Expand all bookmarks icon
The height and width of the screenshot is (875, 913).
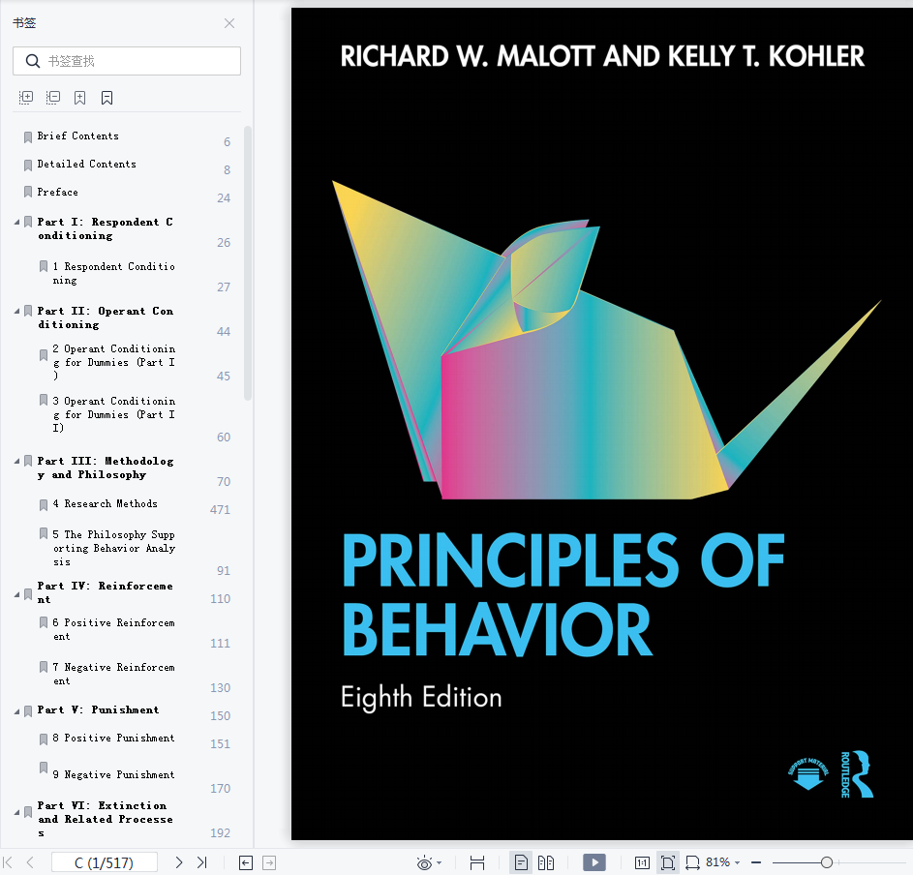click(x=25, y=97)
